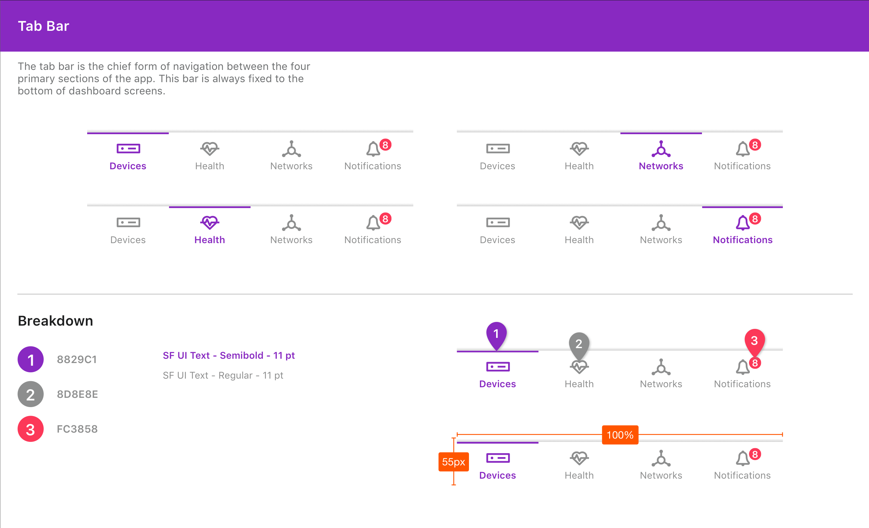Select the Devices label in the Notifications-active bar

(x=497, y=240)
